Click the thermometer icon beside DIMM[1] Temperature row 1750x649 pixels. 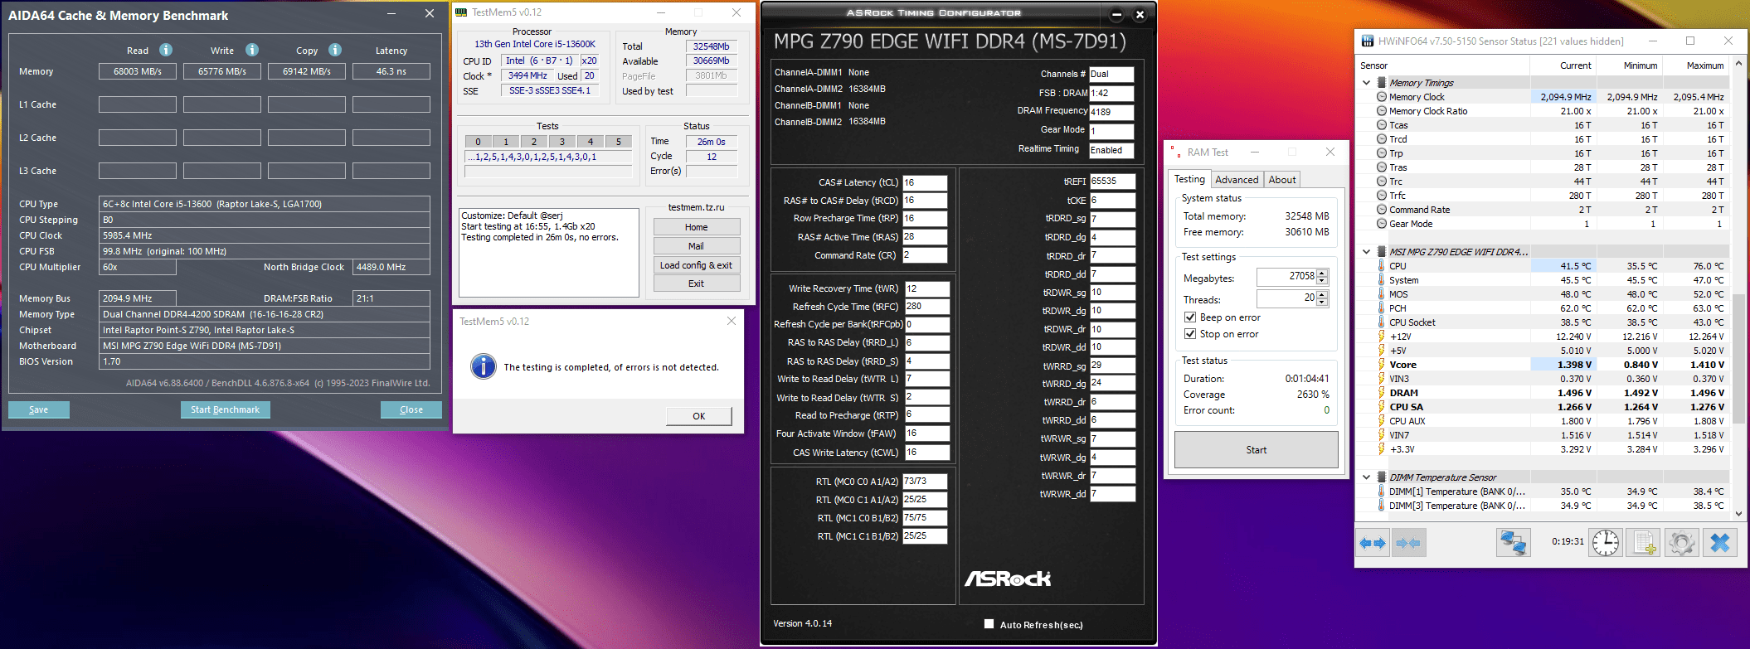(x=1381, y=492)
